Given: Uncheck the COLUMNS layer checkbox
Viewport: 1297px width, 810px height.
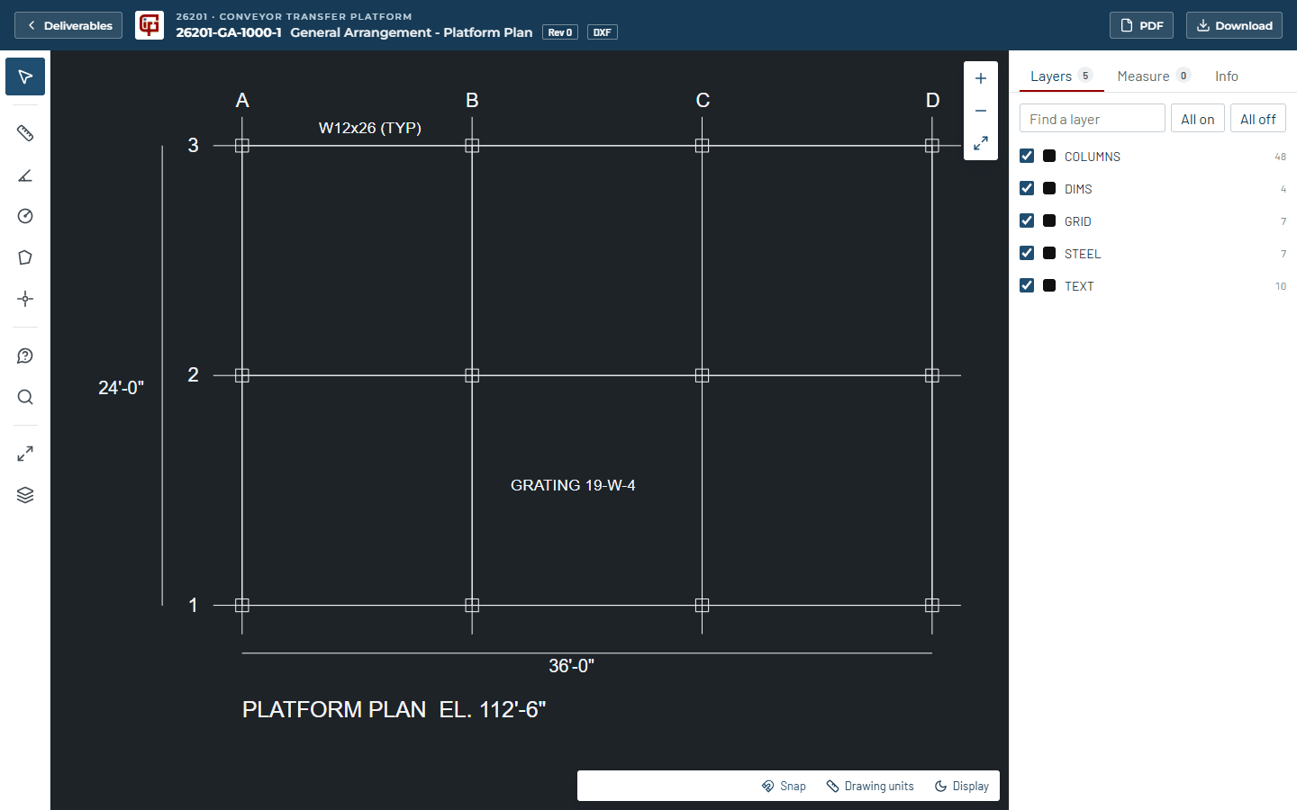Looking at the screenshot, I should pyautogui.click(x=1027, y=156).
